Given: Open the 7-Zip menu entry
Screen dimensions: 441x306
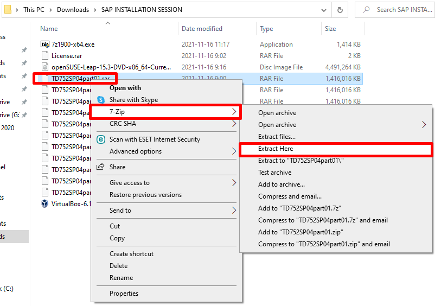Looking at the screenshot, I should [165, 112].
